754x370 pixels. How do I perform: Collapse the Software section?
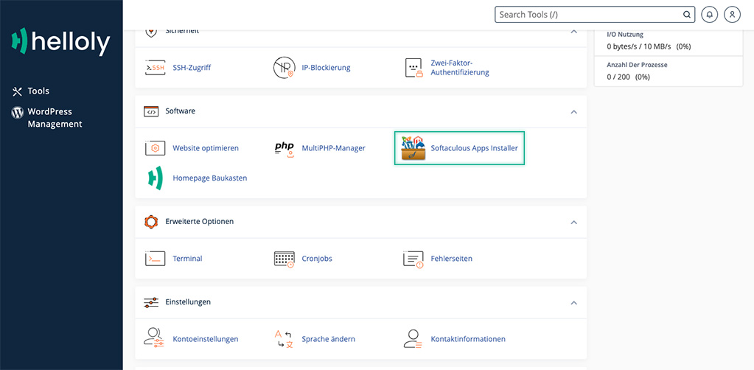click(573, 112)
